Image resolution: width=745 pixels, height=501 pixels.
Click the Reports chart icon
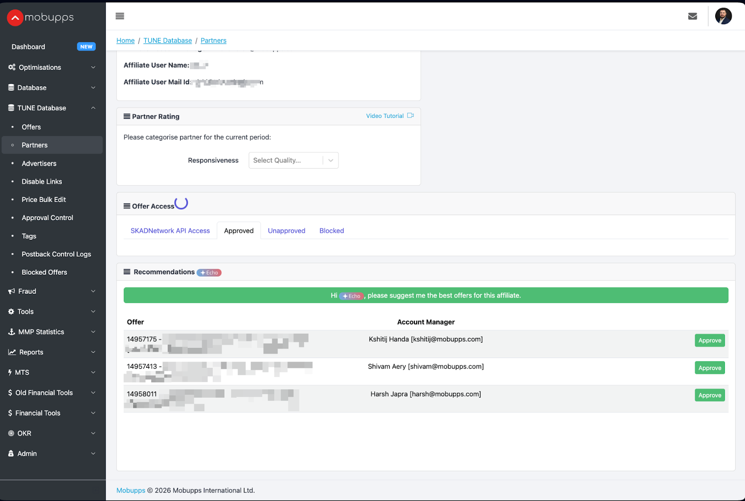tap(12, 352)
